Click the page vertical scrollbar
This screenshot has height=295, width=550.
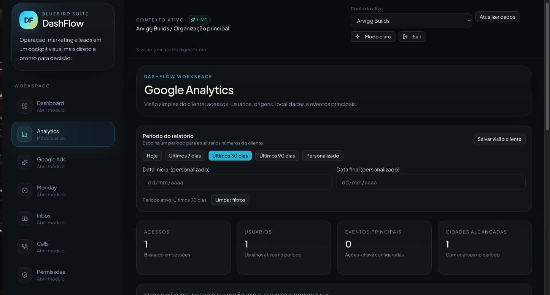tap(547, 67)
